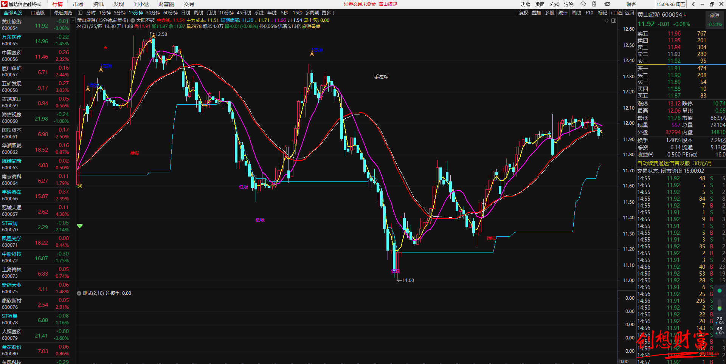The height and width of the screenshot is (364, 726).
Task: Open F10 company info
Action: 589,13
